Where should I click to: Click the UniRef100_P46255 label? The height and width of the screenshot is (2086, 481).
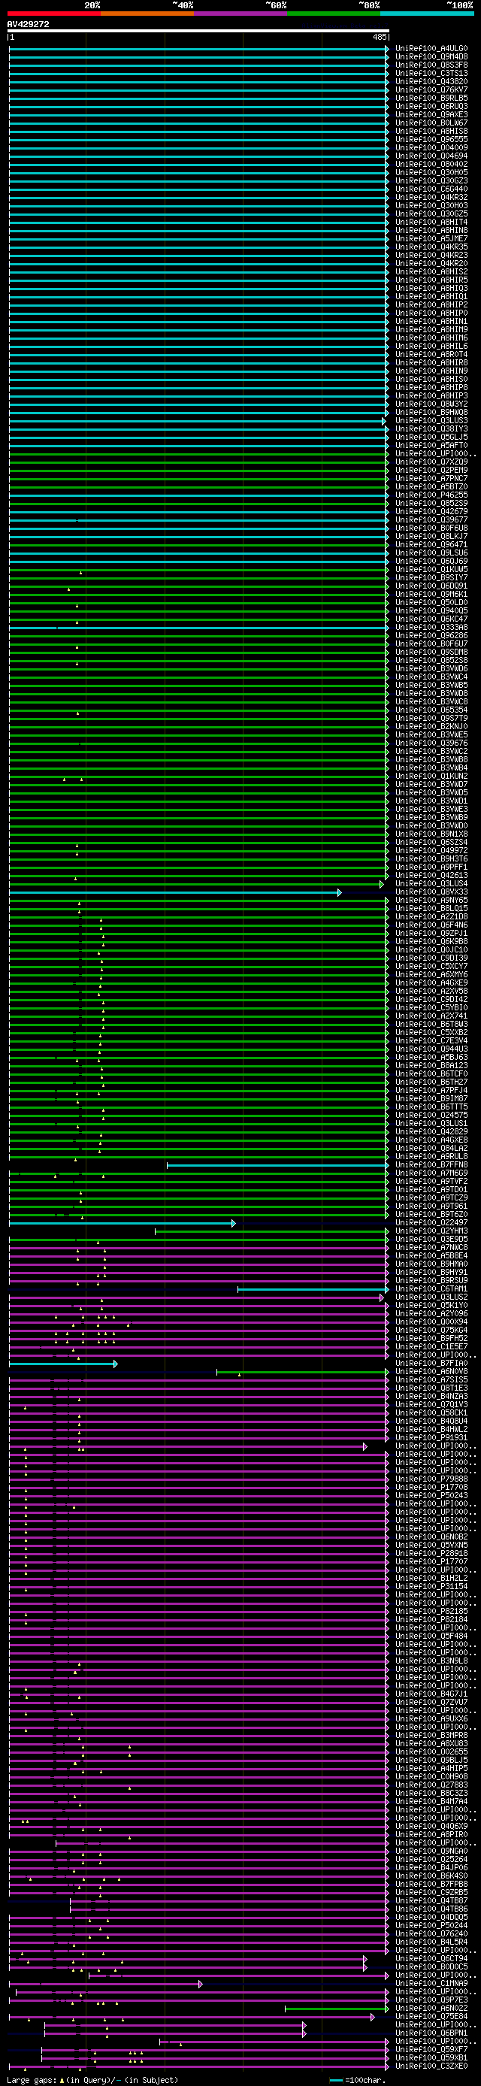[x=431, y=495]
